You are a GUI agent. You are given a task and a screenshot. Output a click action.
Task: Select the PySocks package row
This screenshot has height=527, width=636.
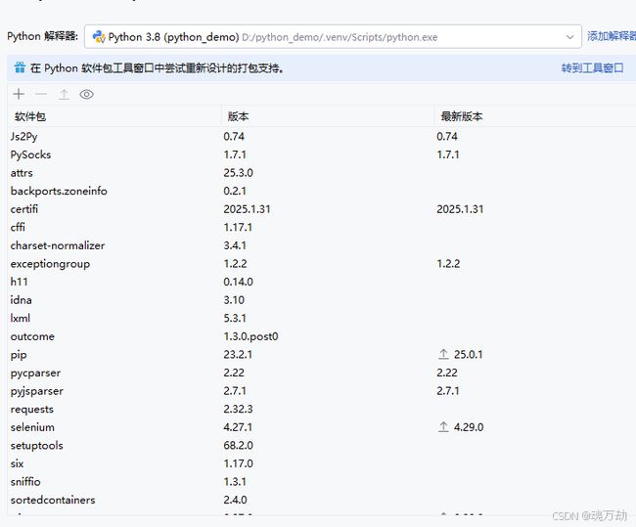click(x=321, y=154)
